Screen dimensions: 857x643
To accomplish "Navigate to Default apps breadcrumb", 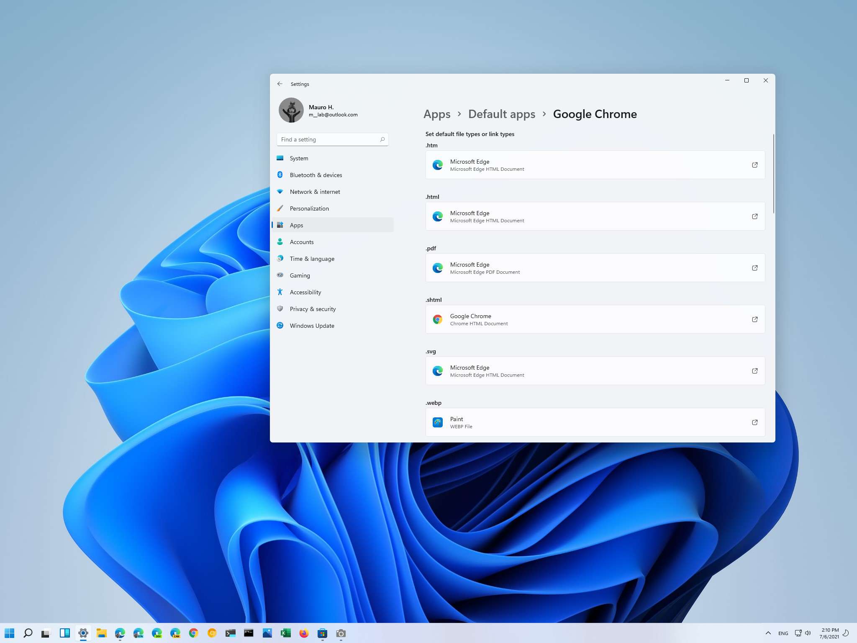I will (502, 114).
